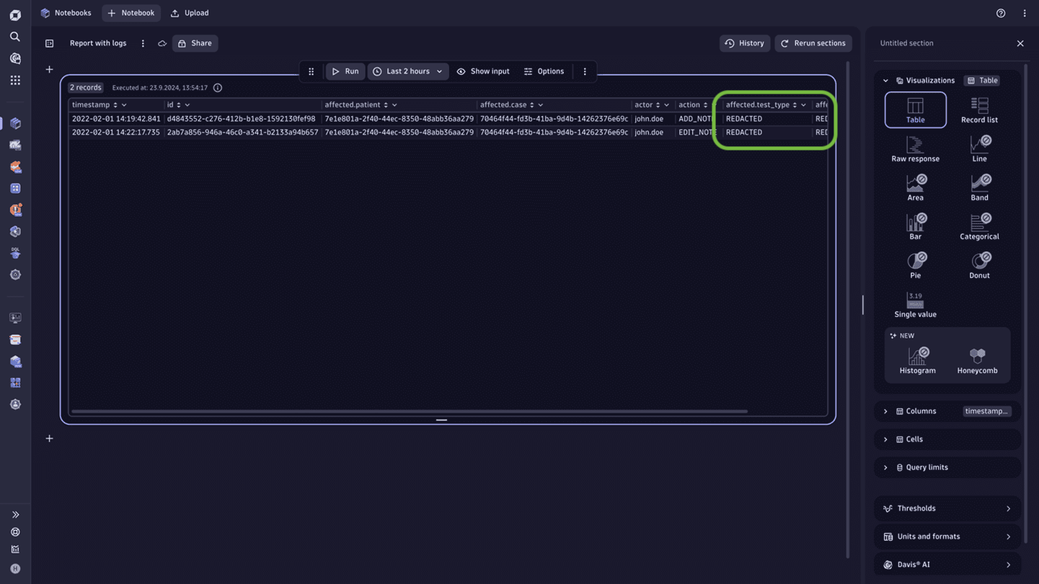Image resolution: width=1039 pixels, height=584 pixels.
Task: Open the Last 2 hours timeframe dropdown
Action: (x=408, y=71)
